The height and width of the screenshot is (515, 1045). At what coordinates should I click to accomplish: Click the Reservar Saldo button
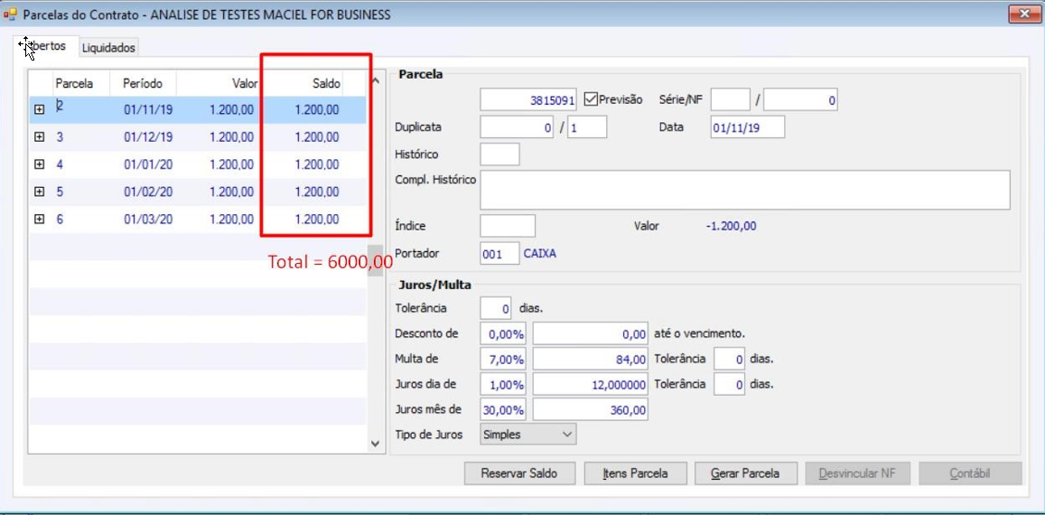[519, 473]
